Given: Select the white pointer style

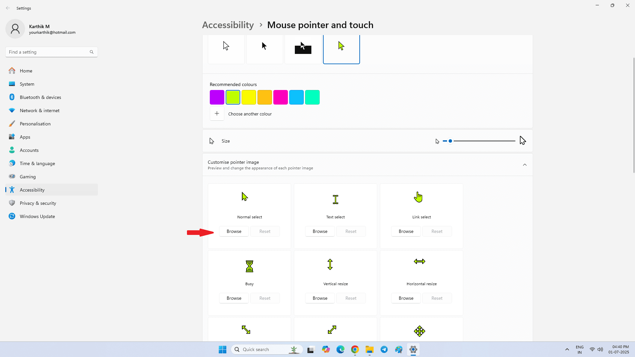Looking at the screenshot, I should pos(226,49).
